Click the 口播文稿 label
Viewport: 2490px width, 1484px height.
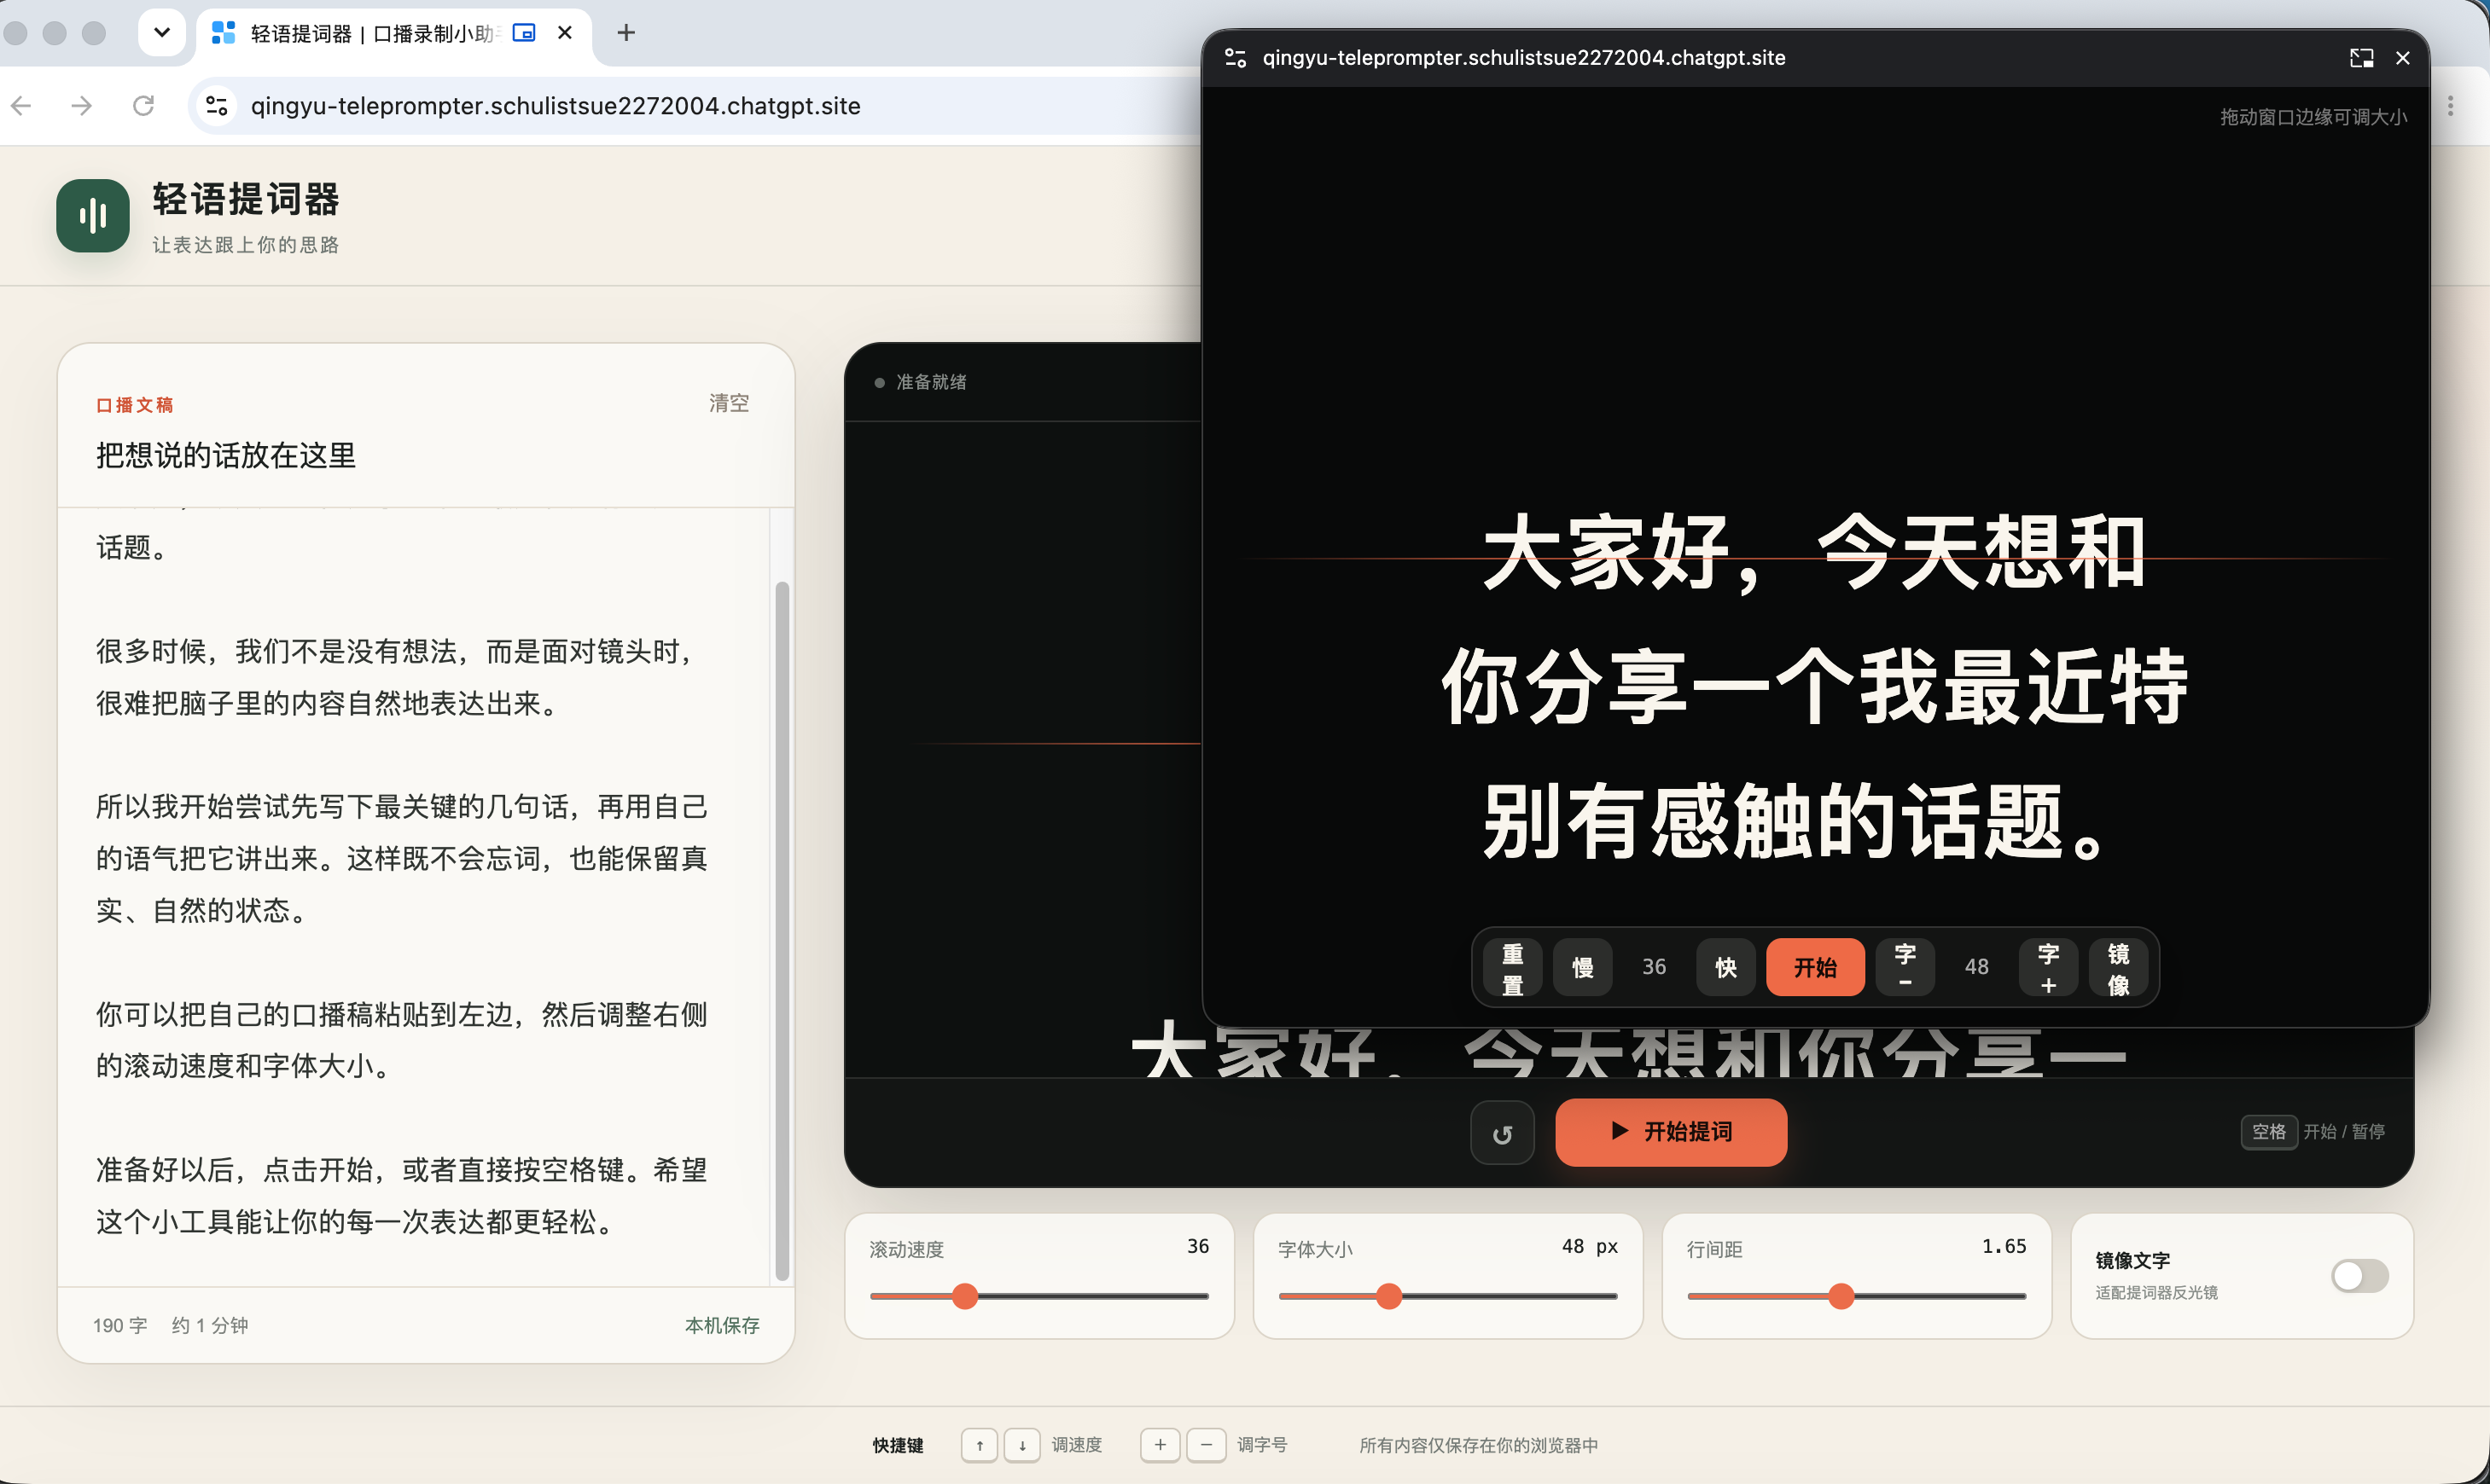pos(134,405)
